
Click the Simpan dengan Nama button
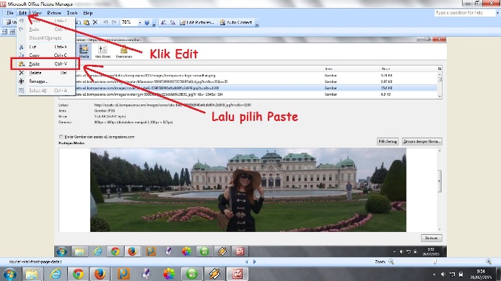pyautogui.click(x=422, y=141)
